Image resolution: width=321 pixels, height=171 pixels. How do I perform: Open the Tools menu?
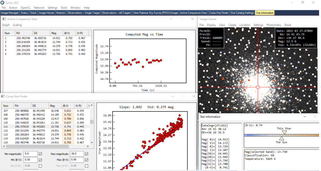point(64,8)
